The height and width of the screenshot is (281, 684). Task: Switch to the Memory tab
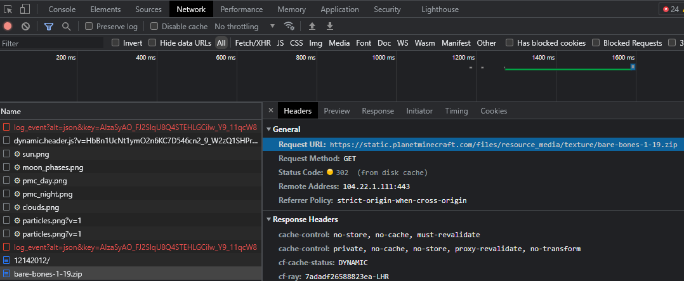click(291, 9)
